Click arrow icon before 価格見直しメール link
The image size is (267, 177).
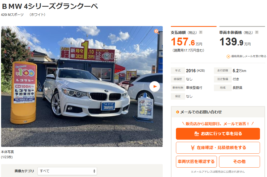click(228, 56)
